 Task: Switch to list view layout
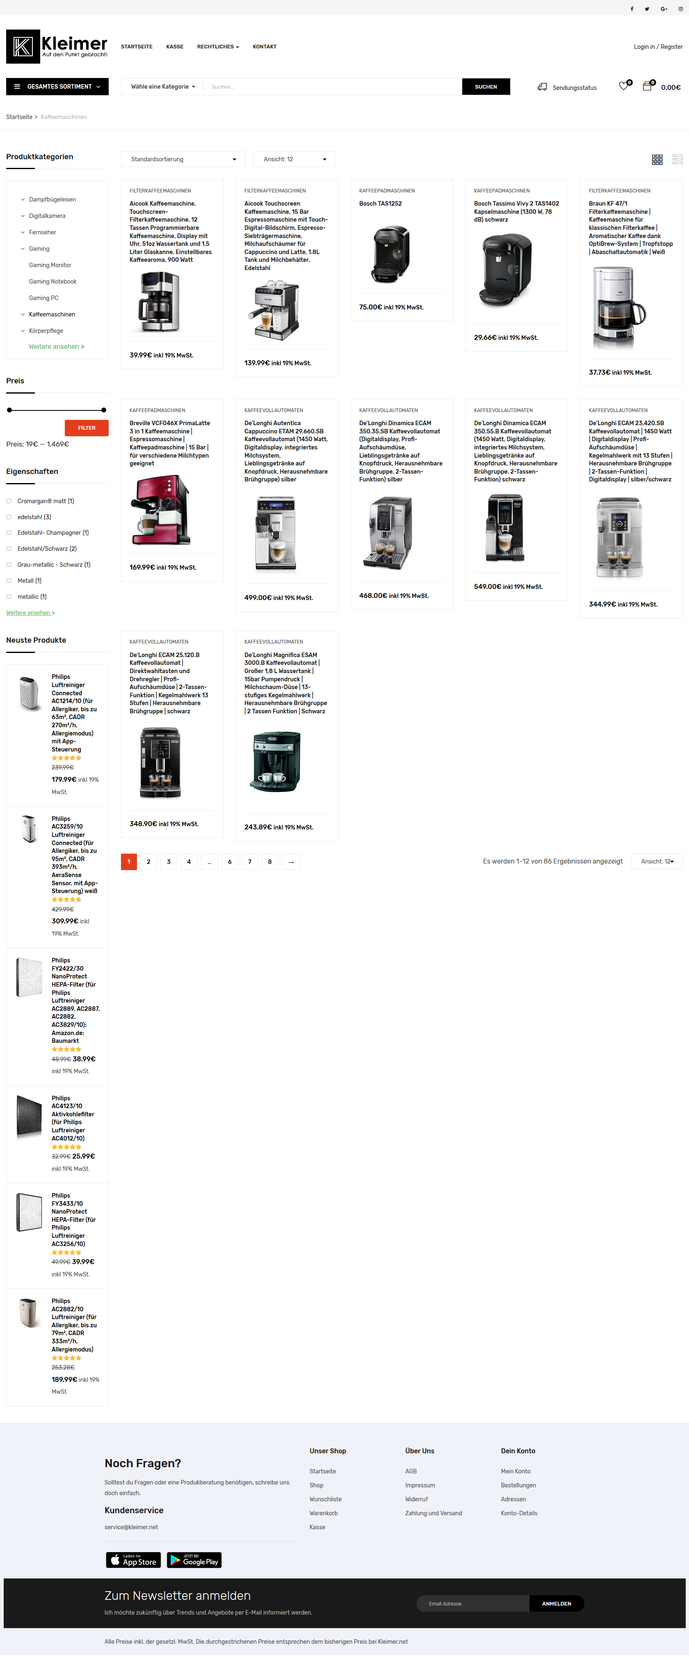[678, 160]
